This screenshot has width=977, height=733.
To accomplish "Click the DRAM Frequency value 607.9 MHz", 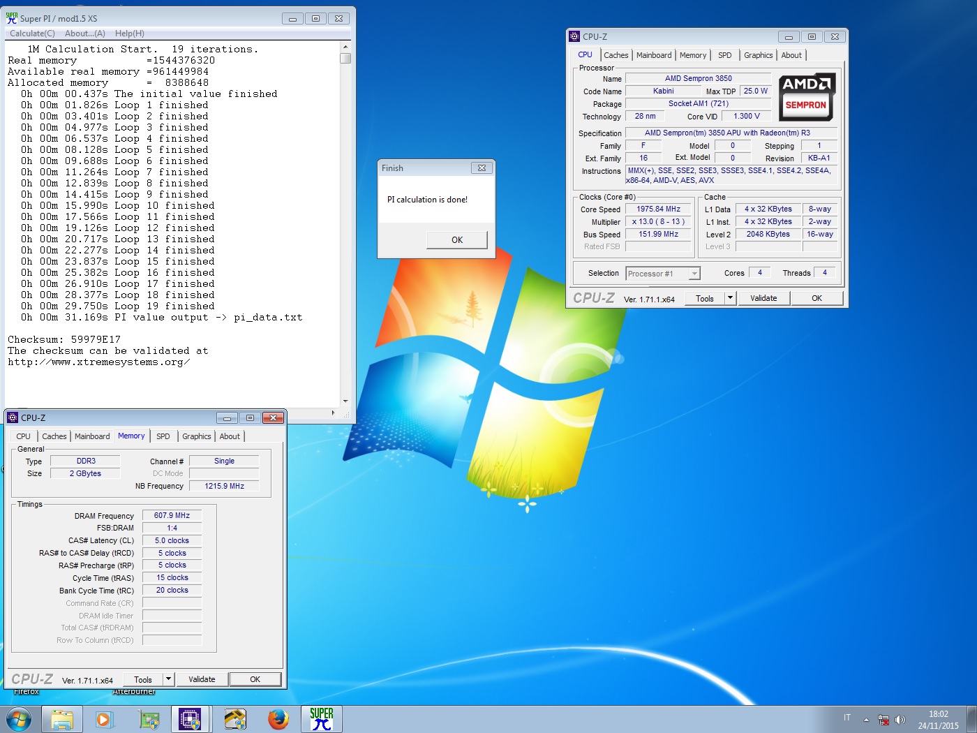I will click(x=172, y=515).
